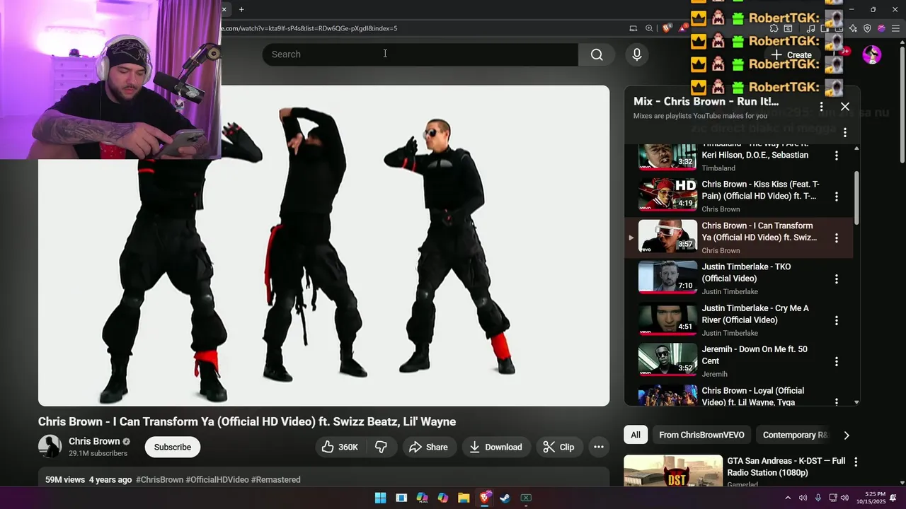The width and height of the screenshot is (906, 509).
Task: Open options for Timbaland playlist item
Action: [x=836, y=156]
